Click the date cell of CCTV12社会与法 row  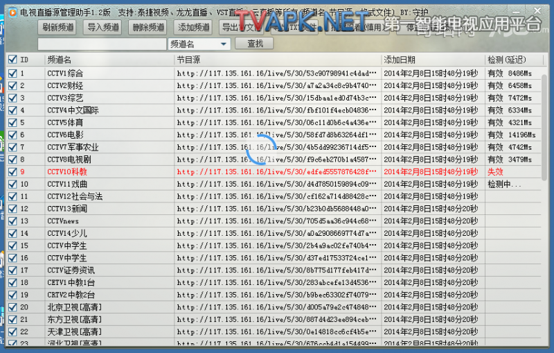[x=431, y=196]
